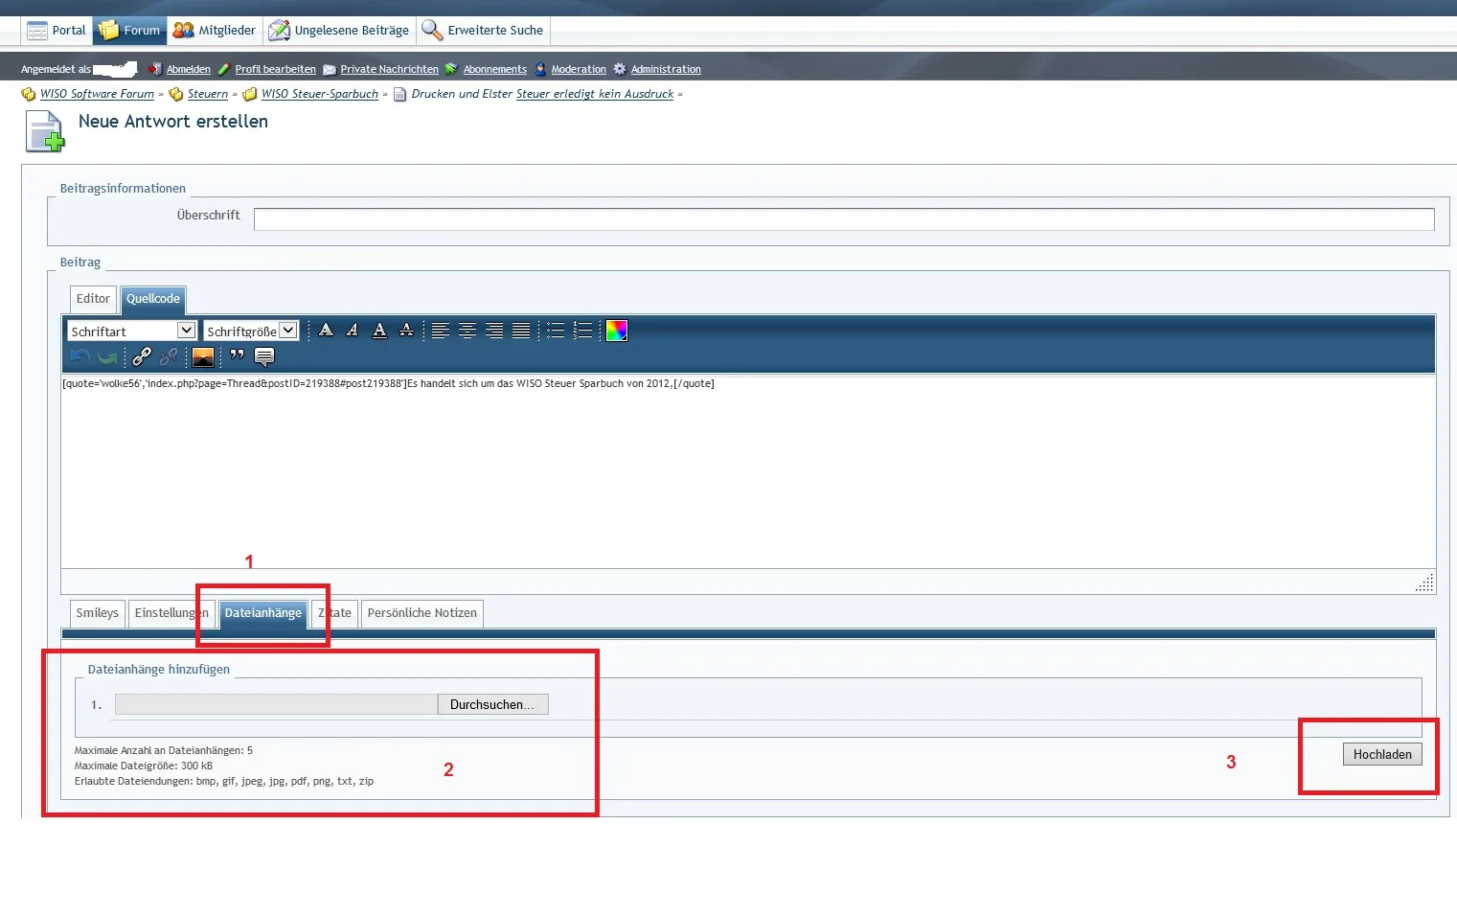This screenshot has height=915, width=1457.
Task: Click the insert link chain icon
Action: (142, 357)
